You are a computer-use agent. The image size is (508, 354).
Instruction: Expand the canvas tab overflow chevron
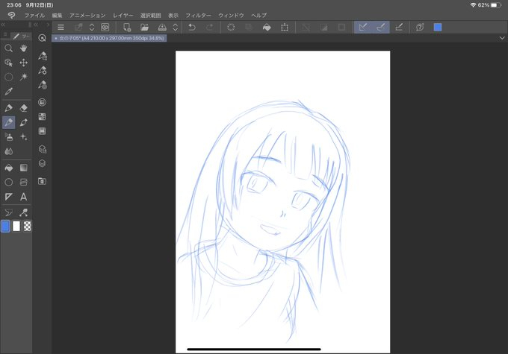502,37
